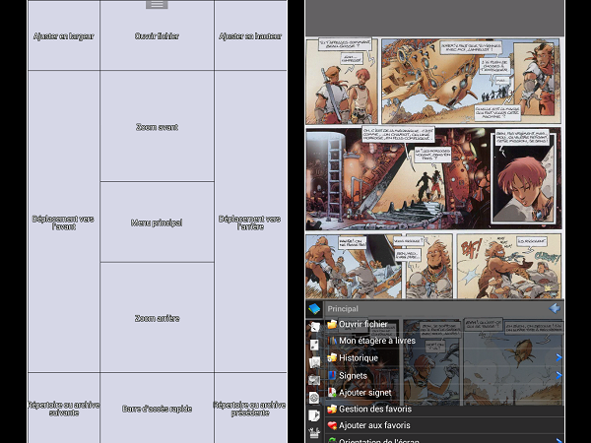The image size is (591, 443).
Task: Open sidebar gear-on-page settings icon
Action: click(x=314, y=398)
